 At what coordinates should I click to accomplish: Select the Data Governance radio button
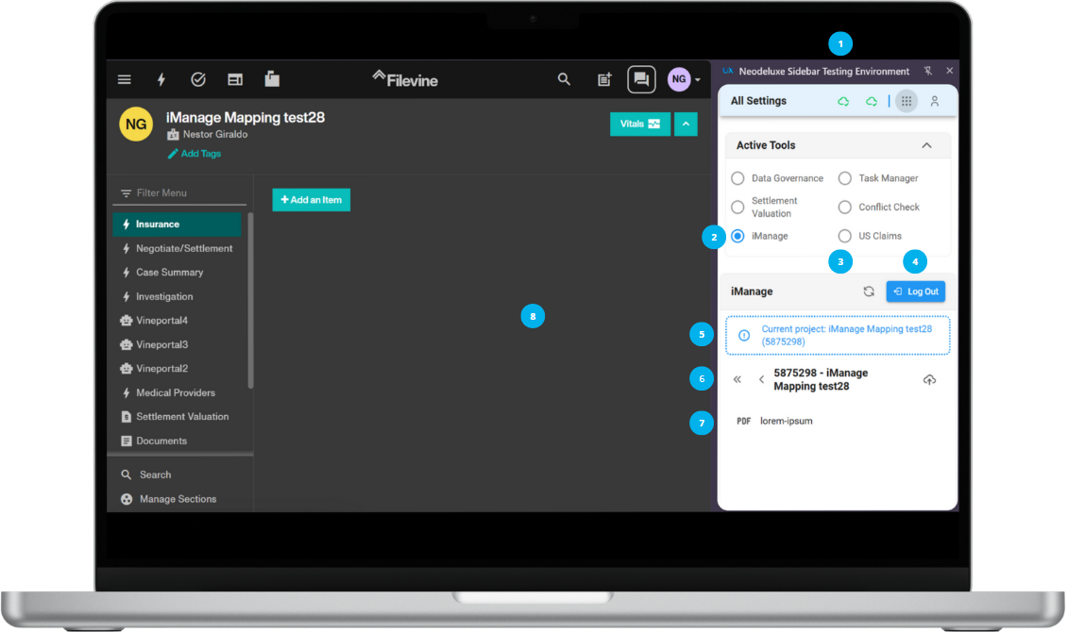(737, 178)
